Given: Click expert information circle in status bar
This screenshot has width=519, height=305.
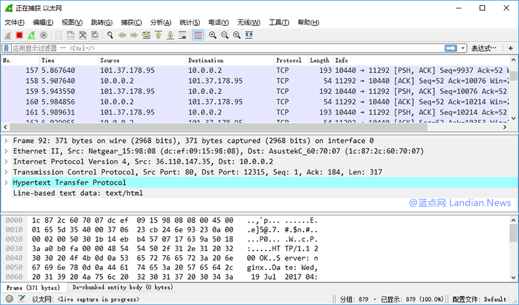Looking at the screenshot, I should (10, 299).
